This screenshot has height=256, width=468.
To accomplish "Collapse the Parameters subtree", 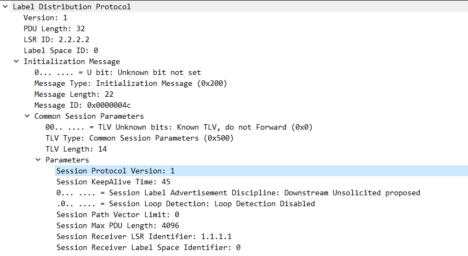I will point(38,160).
